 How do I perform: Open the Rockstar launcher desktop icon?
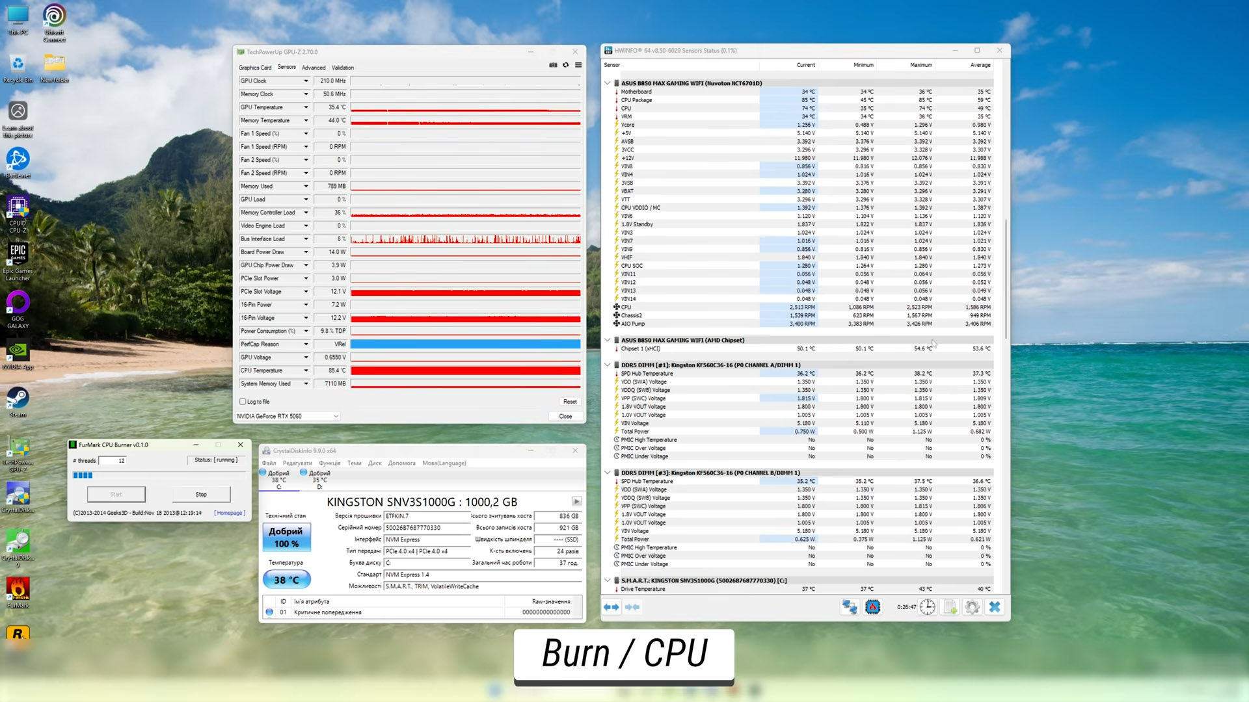click(x=18, y=633)
